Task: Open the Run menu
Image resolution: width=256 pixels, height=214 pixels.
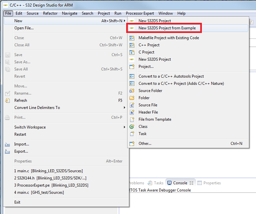Action: tap(118, 13)
